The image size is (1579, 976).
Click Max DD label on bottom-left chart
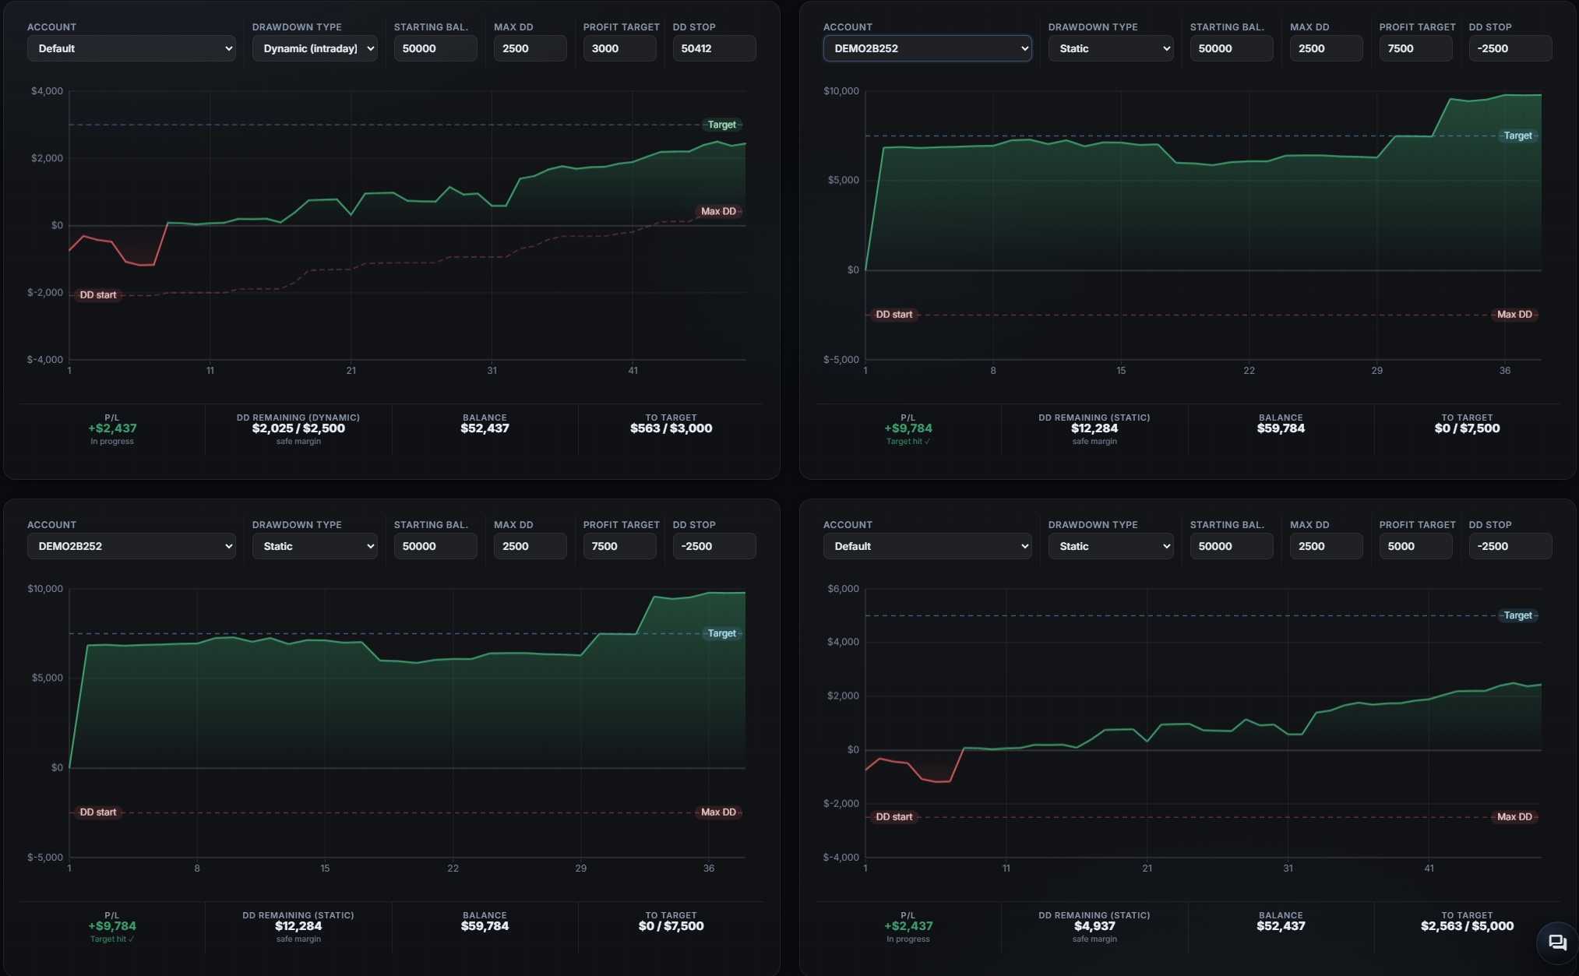point(718,812)
